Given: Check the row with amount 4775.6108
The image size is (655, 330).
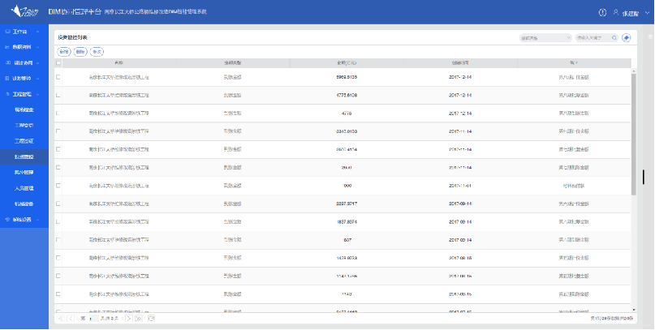Looking at the screenshot, I should (x=58, y=95).
